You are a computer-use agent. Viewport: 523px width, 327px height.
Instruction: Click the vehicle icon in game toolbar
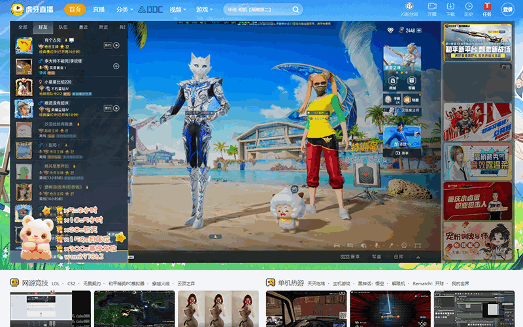337,245
